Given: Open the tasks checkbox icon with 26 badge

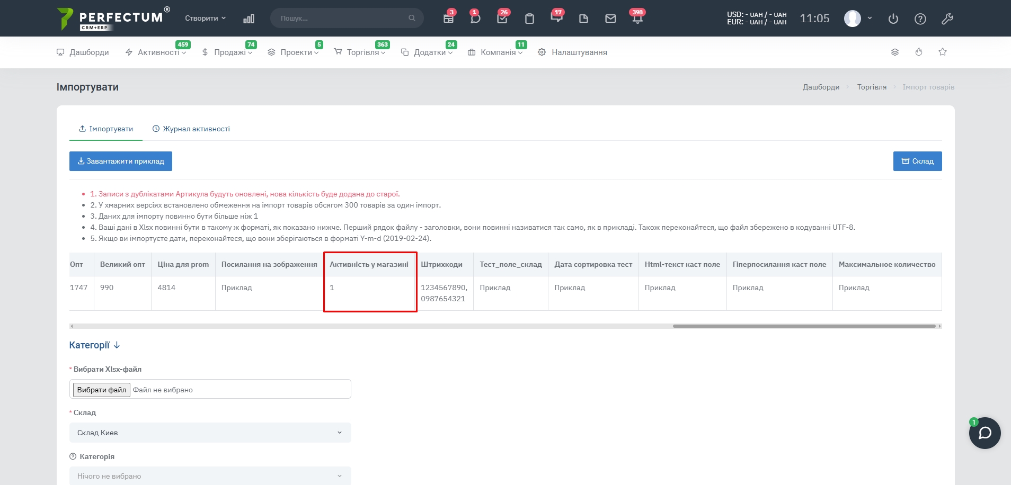Looking at the screenshot, I should tap(502, 19).
